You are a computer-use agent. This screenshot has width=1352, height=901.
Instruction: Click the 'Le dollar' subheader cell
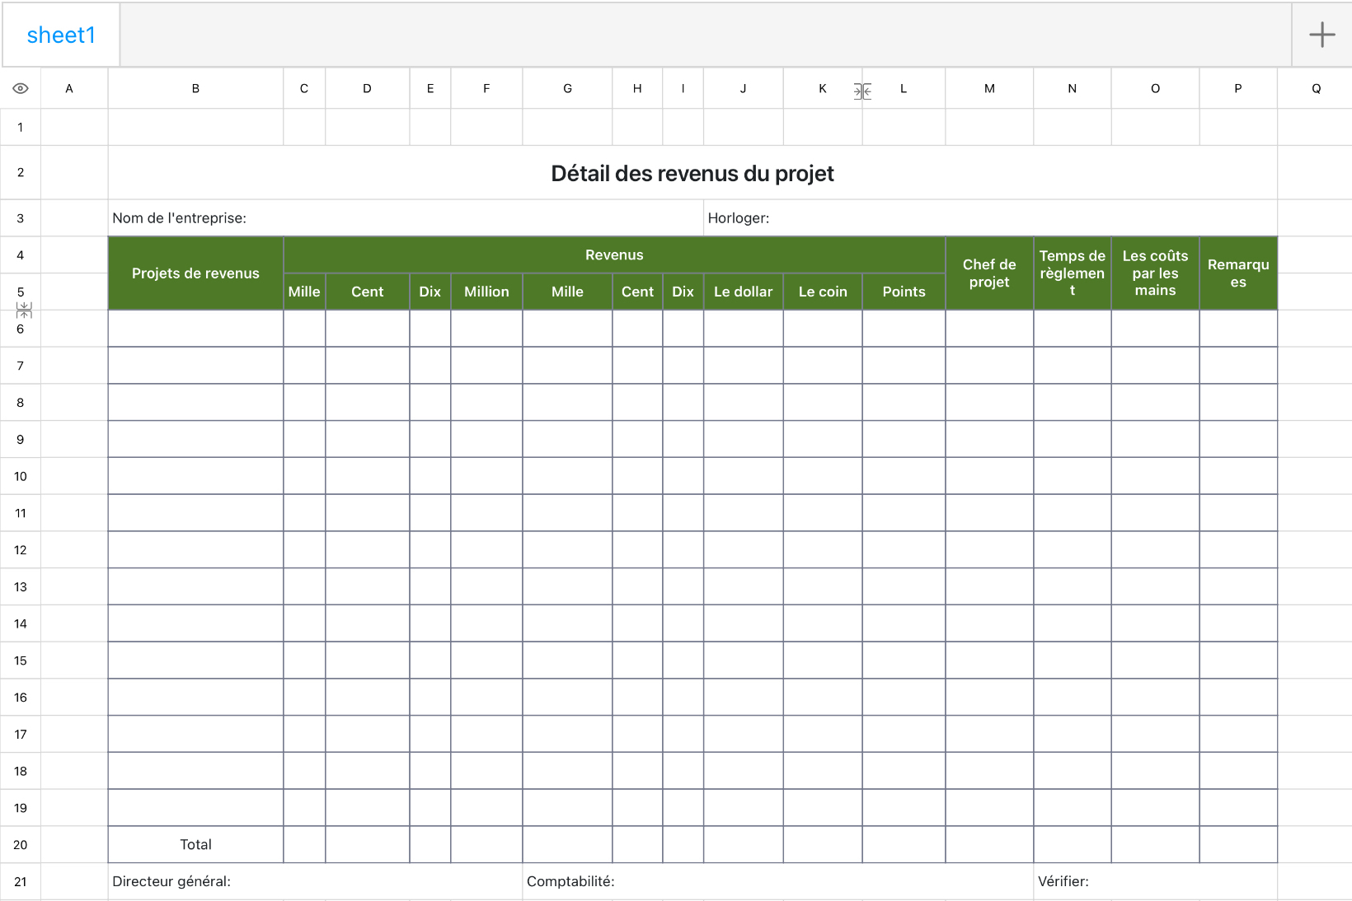coord(743,292)
